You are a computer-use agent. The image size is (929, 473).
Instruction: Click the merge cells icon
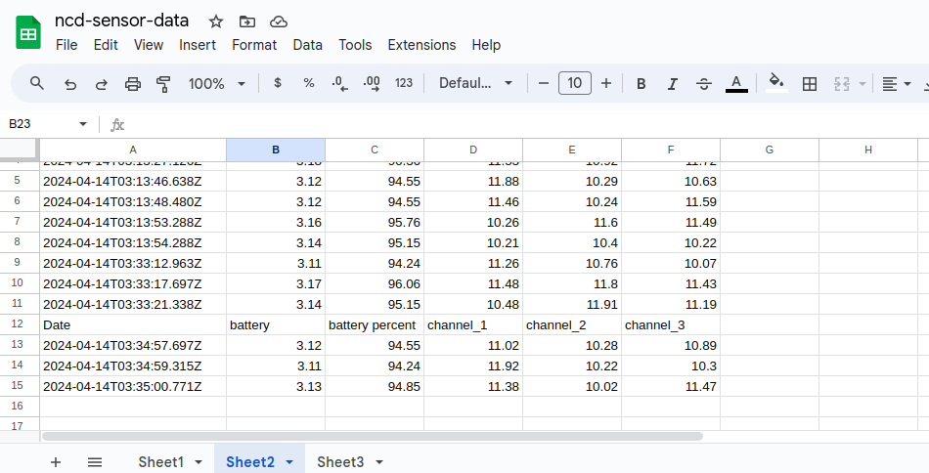pyautogui.click(x=842, y=84)
